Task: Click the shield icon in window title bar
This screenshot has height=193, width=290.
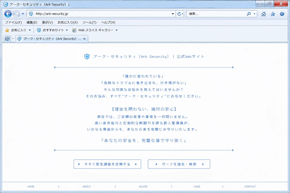Action: pyautogui.click(x=6, y=4)
